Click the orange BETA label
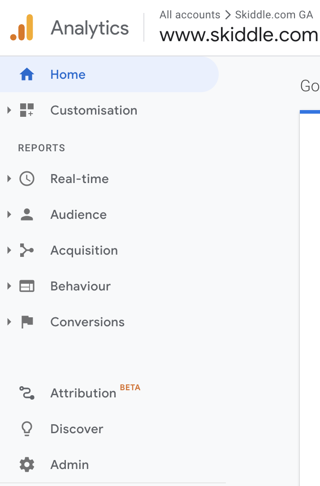Image resolution: width=320 pixels, height=486 pixels. click(130, 388)
